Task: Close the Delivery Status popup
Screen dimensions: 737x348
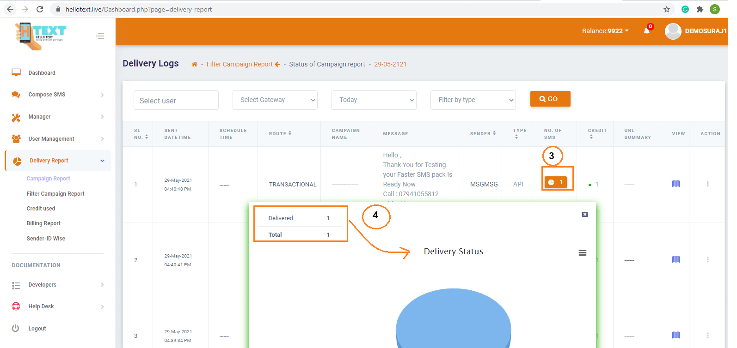Action: (x=585, y=214)
